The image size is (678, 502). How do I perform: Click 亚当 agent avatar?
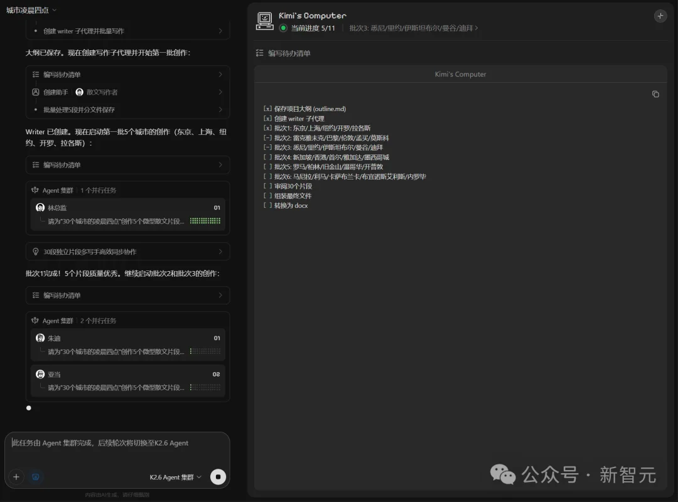click(40, 374)
